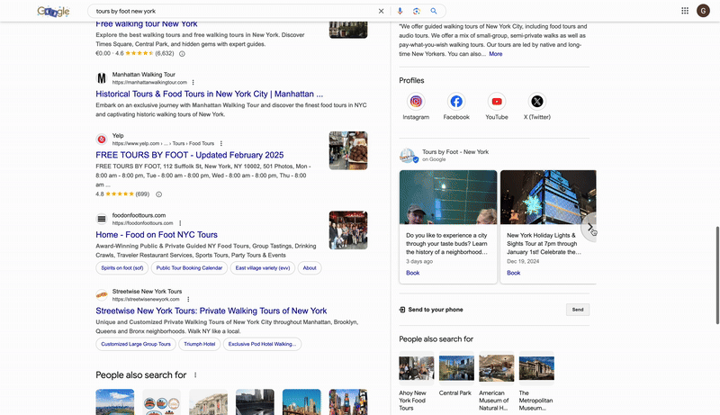Clear the search box text
This screenshot has width=720, height=415.
[381, 11]
